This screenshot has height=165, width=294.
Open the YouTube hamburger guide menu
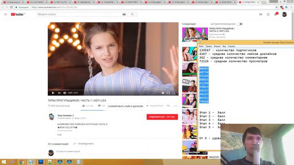pos(6,14)
